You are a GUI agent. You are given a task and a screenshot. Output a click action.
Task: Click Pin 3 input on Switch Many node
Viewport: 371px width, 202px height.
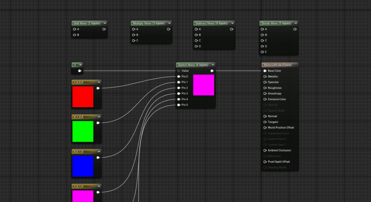(179, 94)
